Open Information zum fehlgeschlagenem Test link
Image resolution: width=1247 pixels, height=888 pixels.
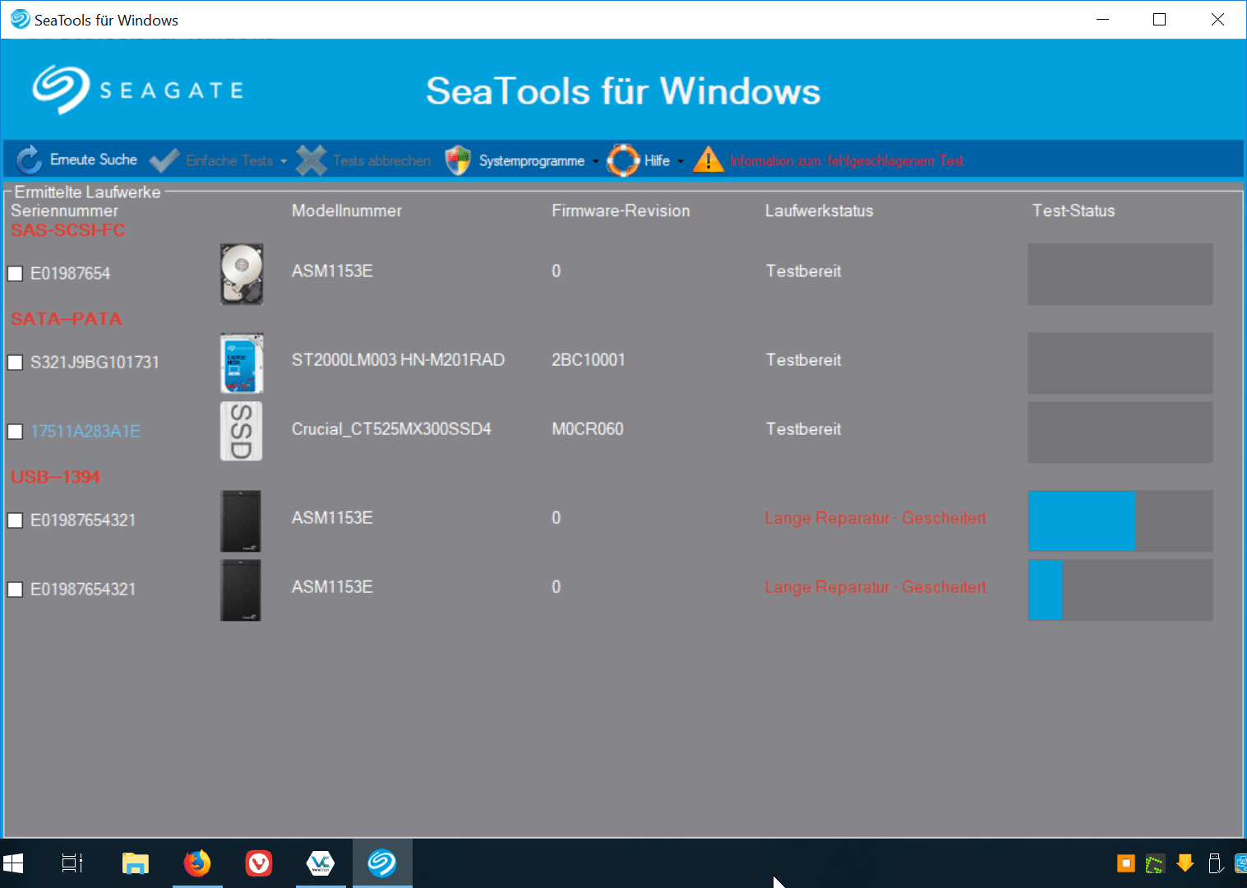click(847, 160)
